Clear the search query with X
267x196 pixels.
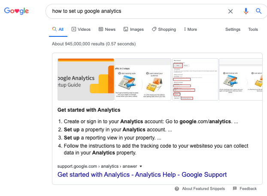point(231,11)
